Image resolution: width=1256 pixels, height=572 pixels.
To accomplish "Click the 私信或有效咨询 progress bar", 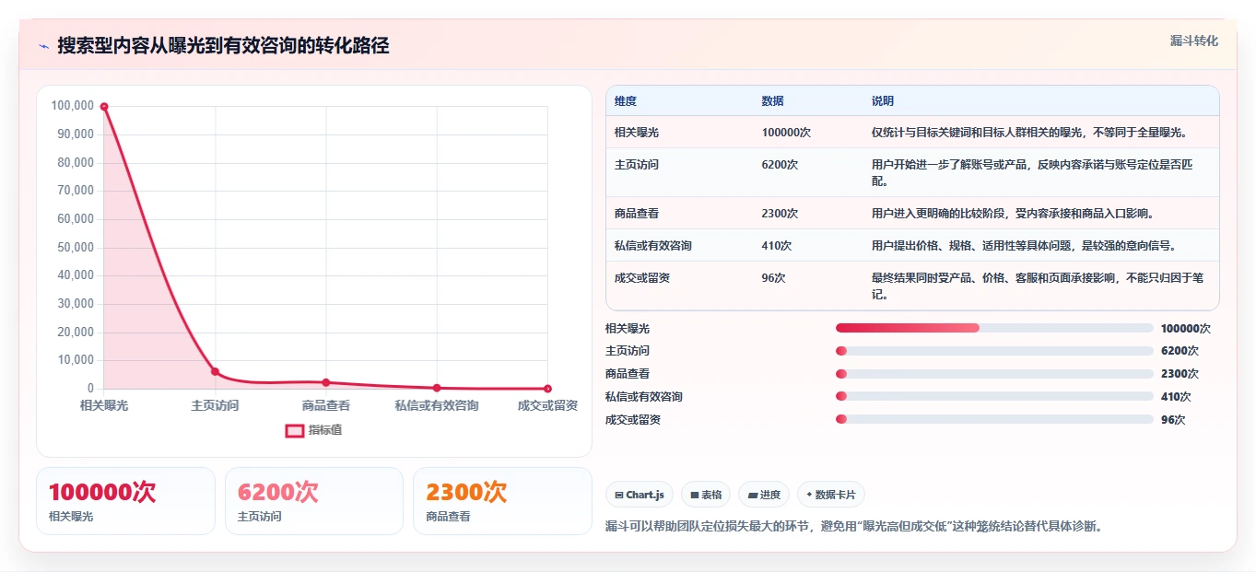I will (x=994, y=397).
